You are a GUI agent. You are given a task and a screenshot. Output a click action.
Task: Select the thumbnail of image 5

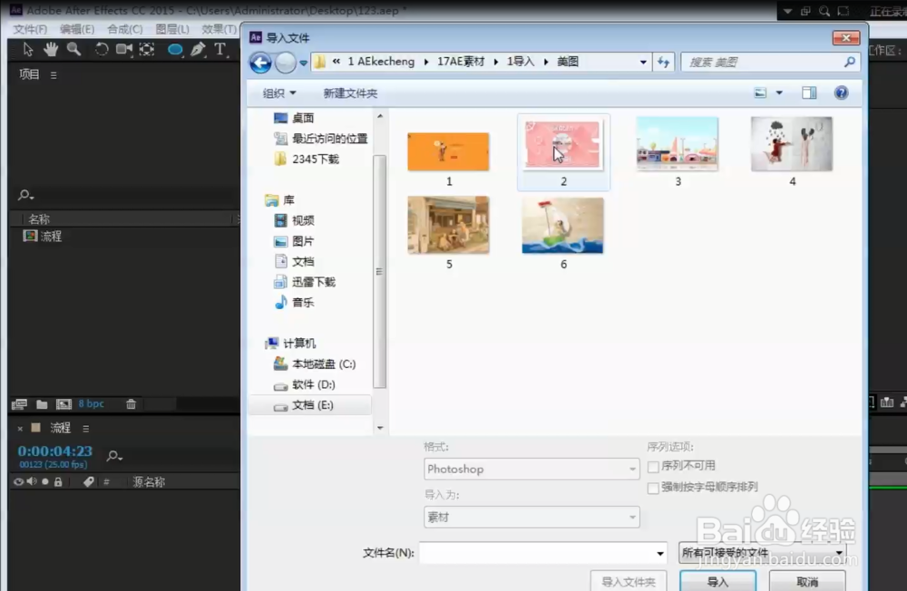[448, 225]
